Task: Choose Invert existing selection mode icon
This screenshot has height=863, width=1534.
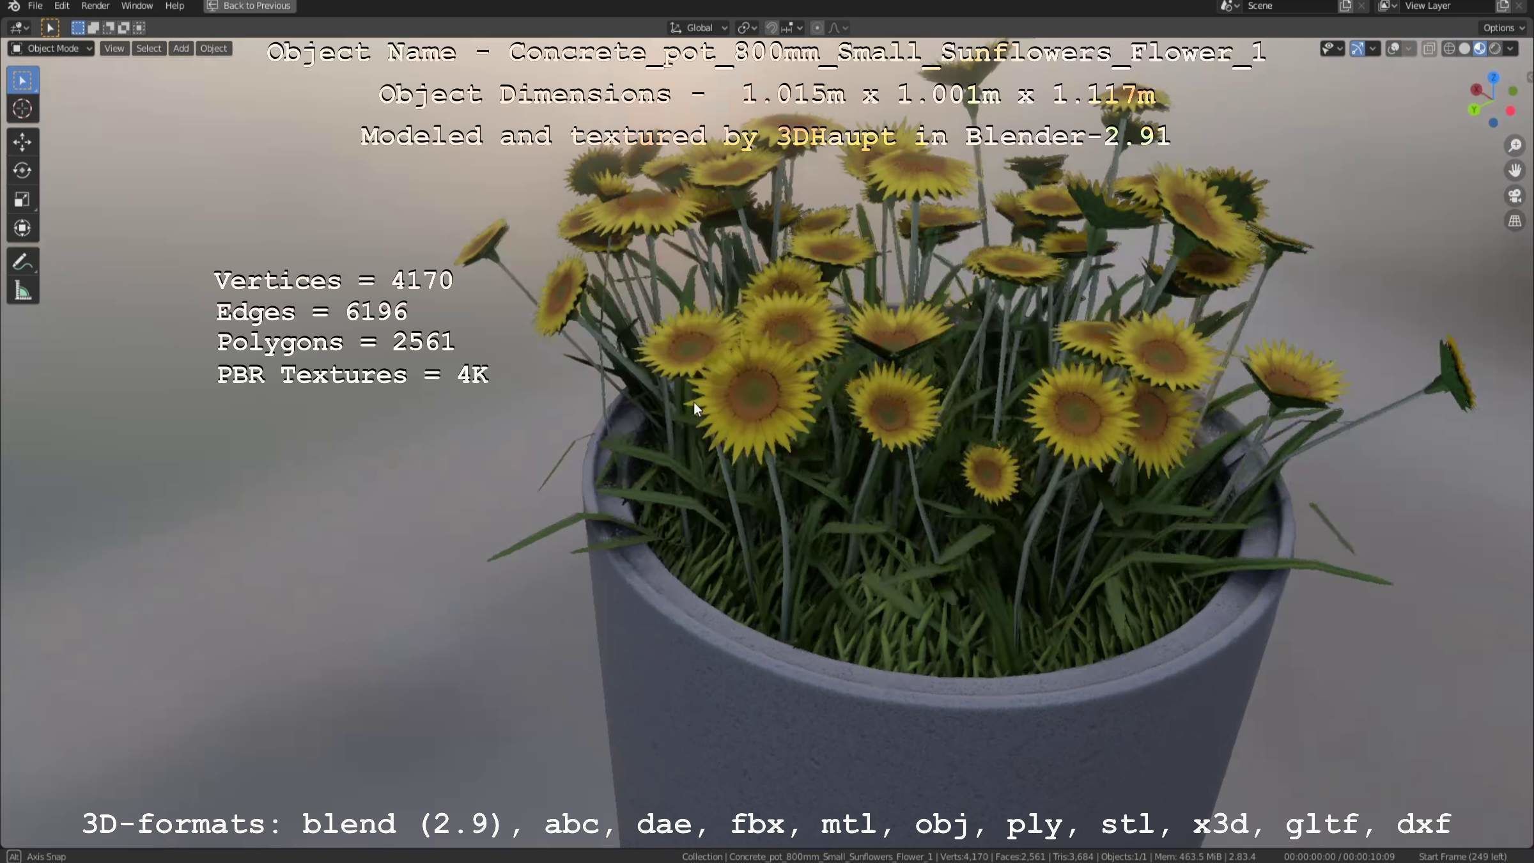Action: [x=123, y=28]
